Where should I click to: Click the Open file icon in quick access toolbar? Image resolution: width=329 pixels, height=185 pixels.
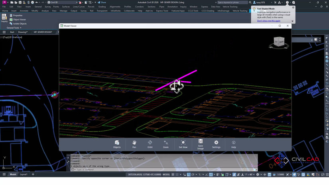[16, 2]
